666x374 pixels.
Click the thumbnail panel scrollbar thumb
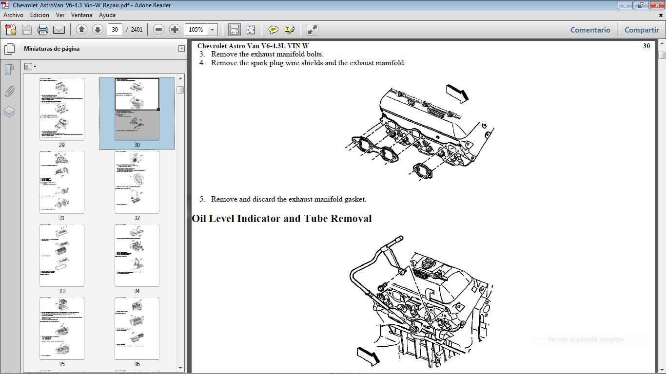[x=180, y=90]
